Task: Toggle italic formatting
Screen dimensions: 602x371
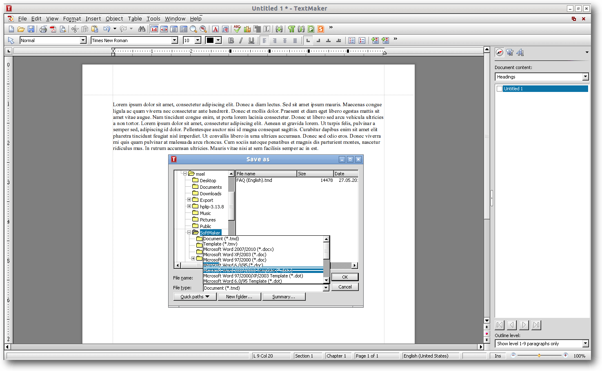Action: (241, 40)
